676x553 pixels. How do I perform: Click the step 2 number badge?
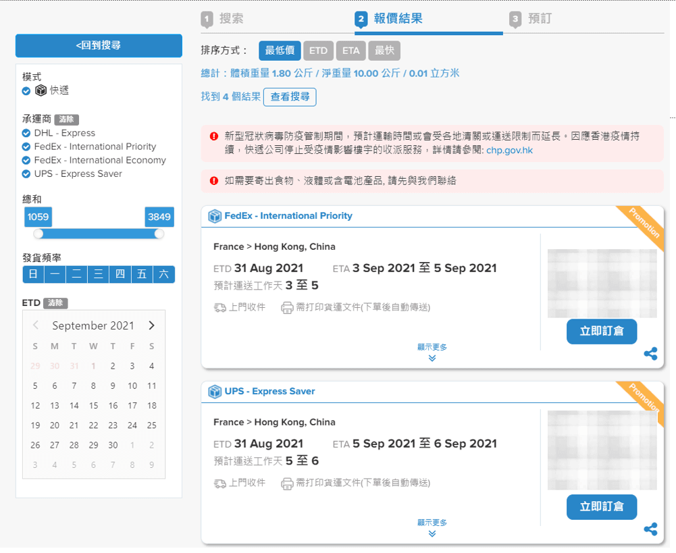pos(361,20)
